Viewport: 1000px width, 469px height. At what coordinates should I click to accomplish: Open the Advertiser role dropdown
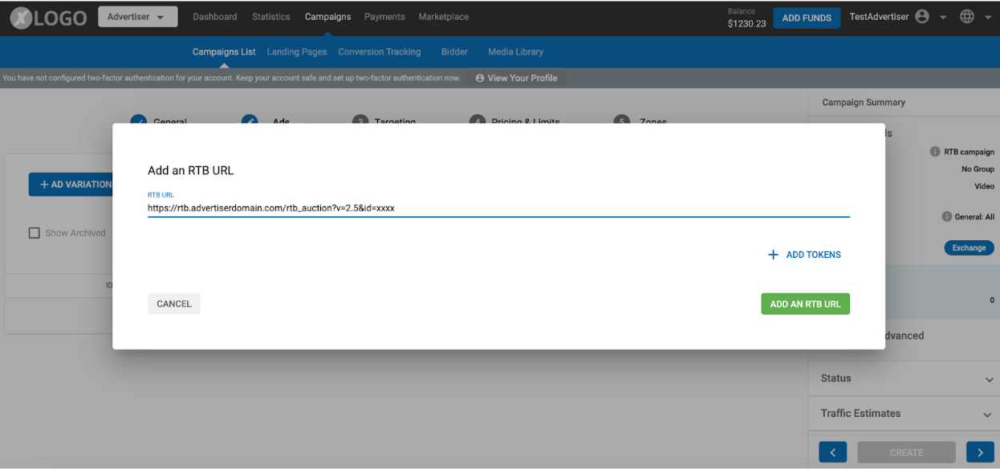tap(137, 16)
